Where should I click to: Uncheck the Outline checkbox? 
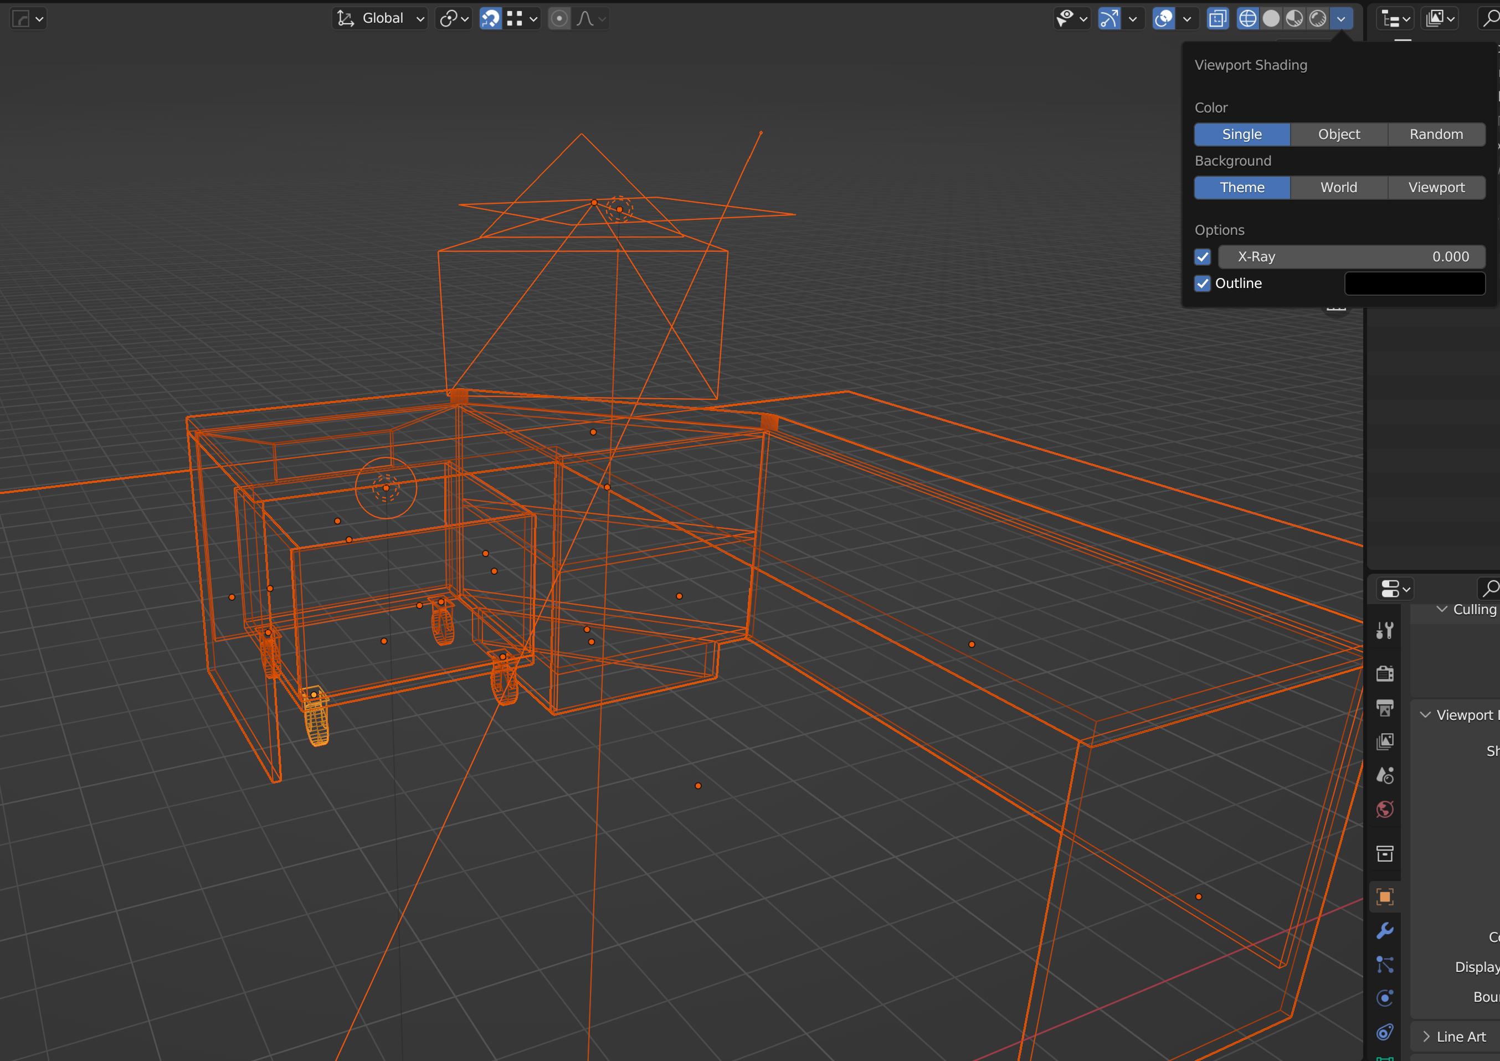pos(1203,284)
